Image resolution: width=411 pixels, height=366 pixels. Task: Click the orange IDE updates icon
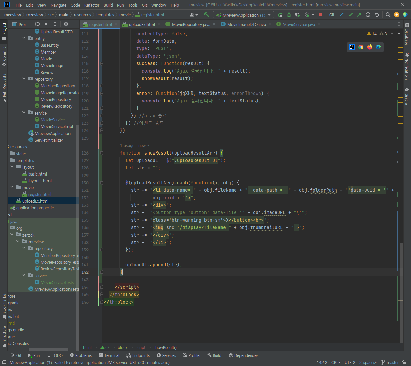(397, 15)
